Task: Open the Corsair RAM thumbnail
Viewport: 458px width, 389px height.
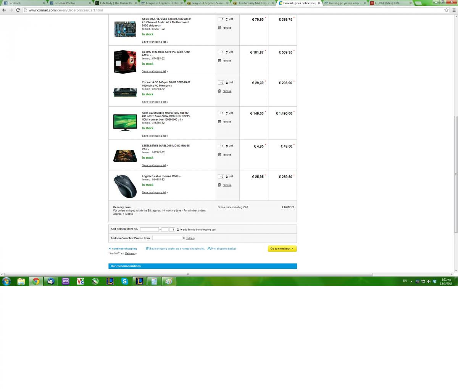Action: pyautogui.click(x=125, y=92)
